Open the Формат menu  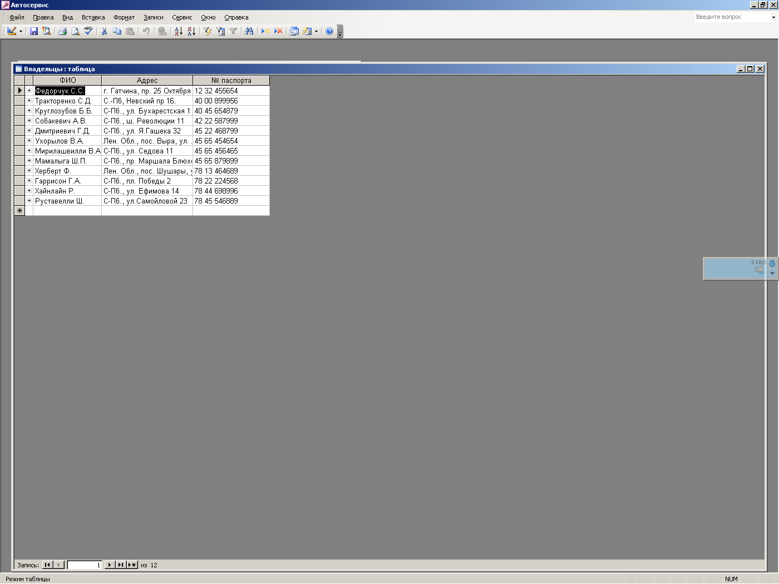pos(124,17)
